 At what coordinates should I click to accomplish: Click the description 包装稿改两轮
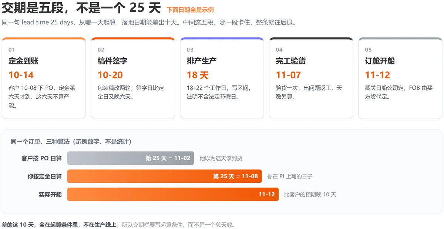tap(131, 92)
